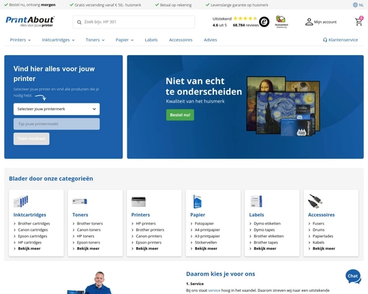Expand the Papier menu

click(x=125, y=40)
